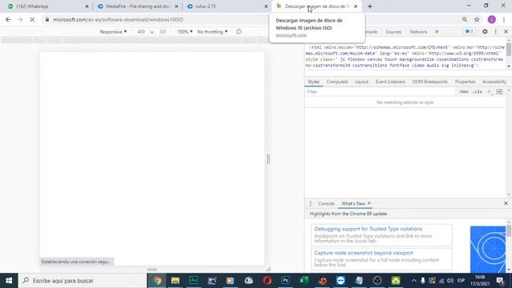The height and width of the screenshot is (288, 512).
Task: Open the issues counter badge
Action: tap(469, 32)
